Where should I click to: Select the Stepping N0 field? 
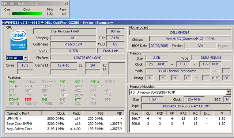pyautogui.click(x=73, y=38)
